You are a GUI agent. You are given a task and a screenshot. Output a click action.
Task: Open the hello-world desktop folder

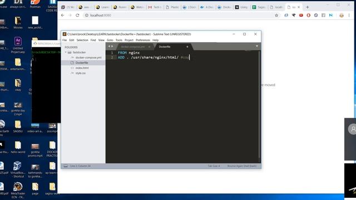18,147
